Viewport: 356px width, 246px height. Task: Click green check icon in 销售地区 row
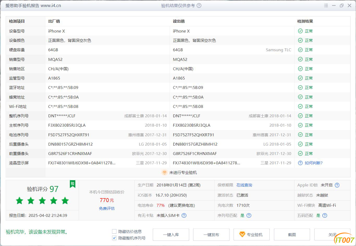[x=300, y=69]
